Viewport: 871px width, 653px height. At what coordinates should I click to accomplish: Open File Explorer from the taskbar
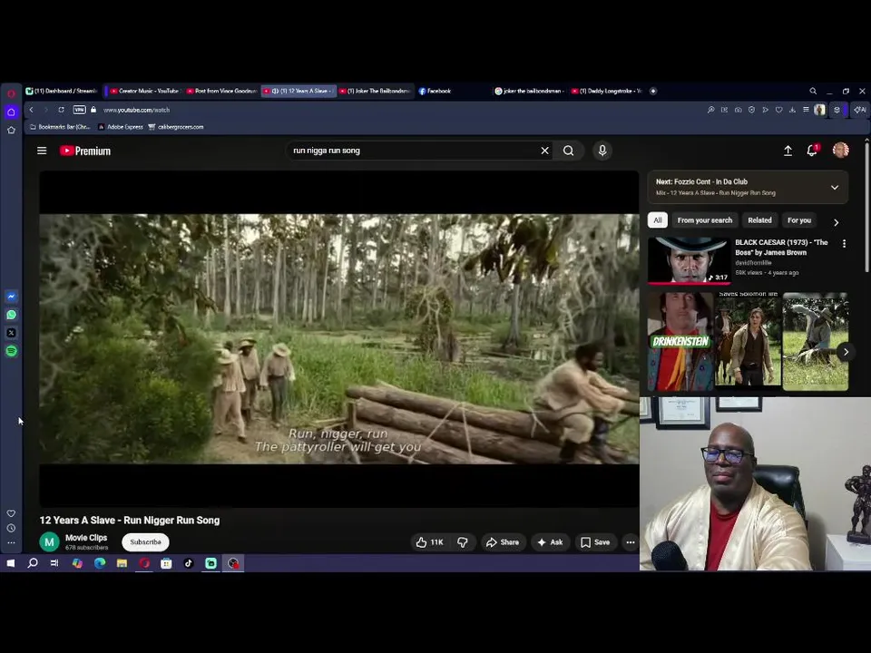click(122, 563)
